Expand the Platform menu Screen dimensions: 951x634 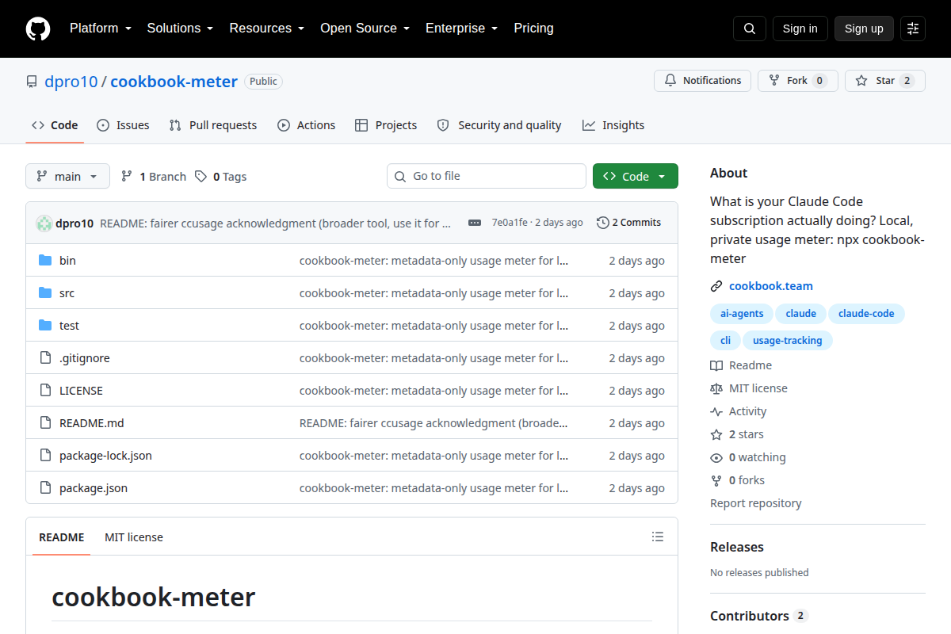point(100,29)
